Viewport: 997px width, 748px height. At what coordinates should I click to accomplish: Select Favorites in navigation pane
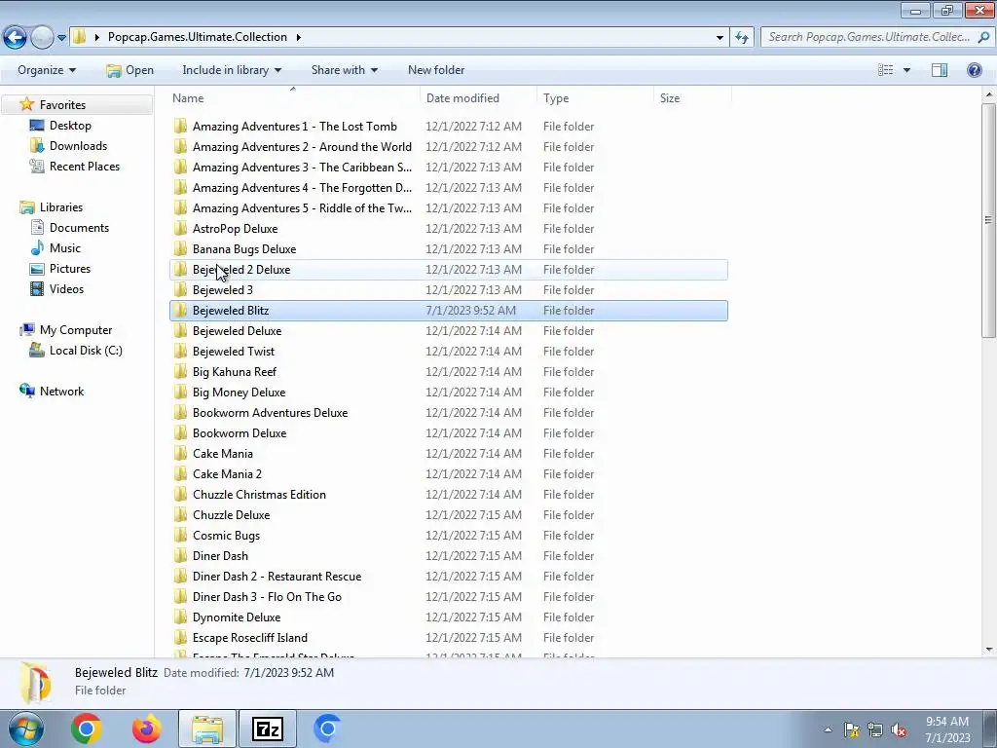click(x=62, y=105)
